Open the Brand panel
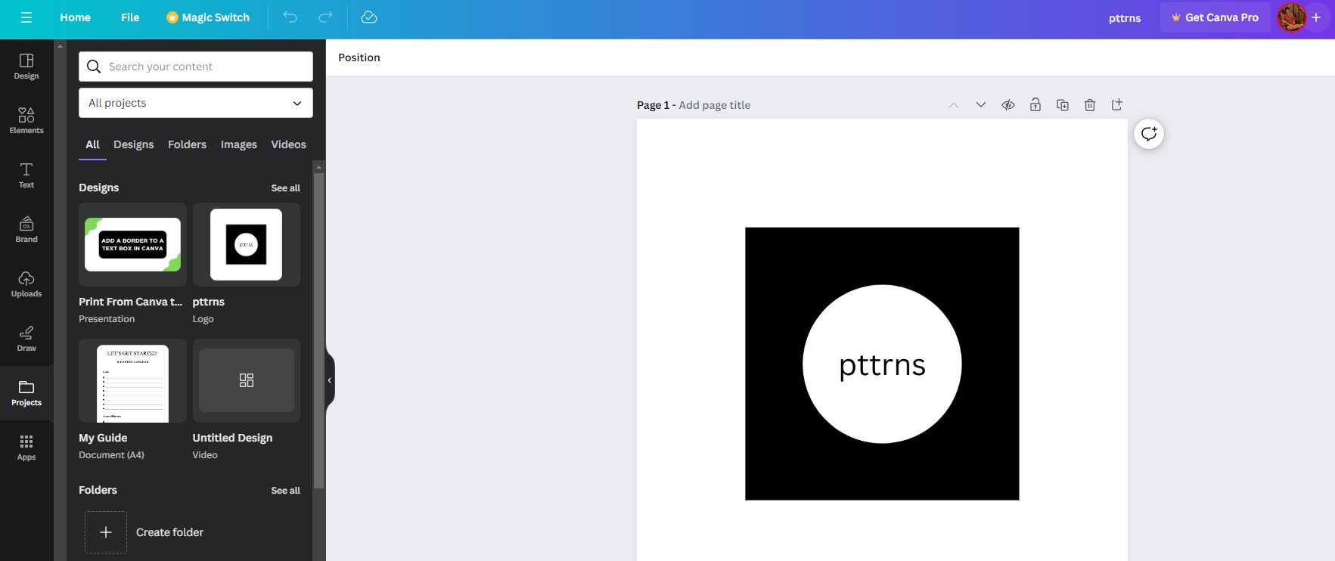1335x561 pixels. point(26,230)
